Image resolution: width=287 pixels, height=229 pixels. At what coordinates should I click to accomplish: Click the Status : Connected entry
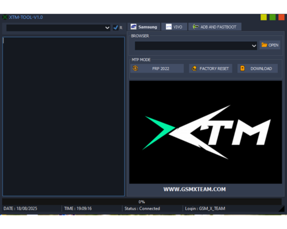point(142,208)
